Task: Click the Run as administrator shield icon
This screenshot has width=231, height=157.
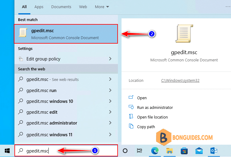Action: click(131, 107)
